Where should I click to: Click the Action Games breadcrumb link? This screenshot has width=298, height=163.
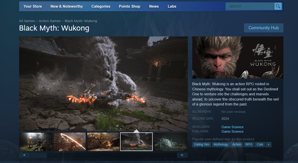point(50,21)
